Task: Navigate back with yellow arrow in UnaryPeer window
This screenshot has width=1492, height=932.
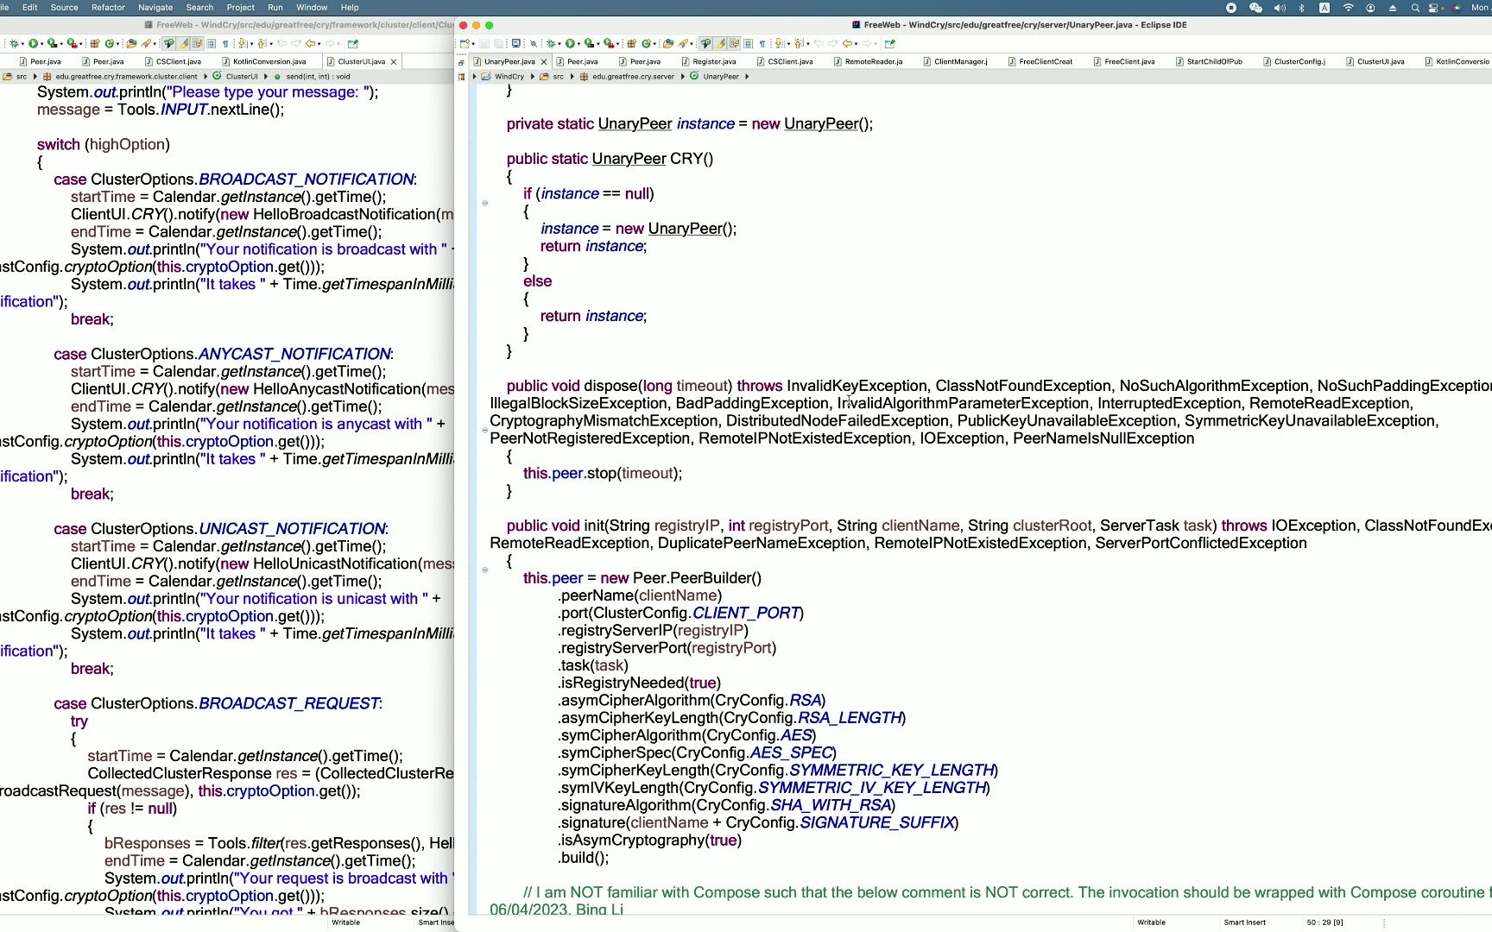Action: [847, 43]
